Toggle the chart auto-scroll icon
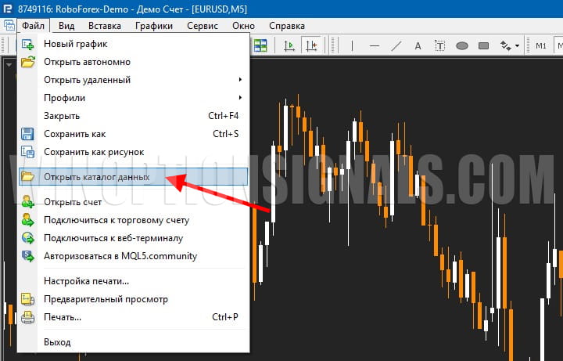This screenshot has height=361, width=563. pyautogui.click(x=289, y=45)
